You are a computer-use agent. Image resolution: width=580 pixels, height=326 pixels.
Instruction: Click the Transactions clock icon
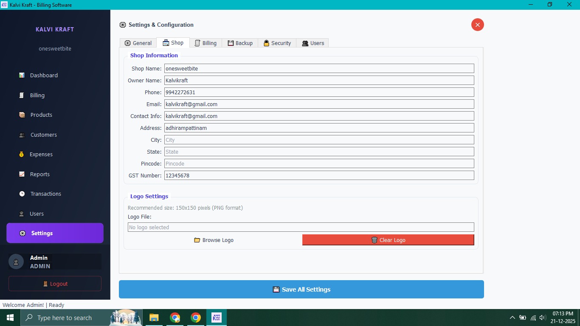(x=22, y=194)
